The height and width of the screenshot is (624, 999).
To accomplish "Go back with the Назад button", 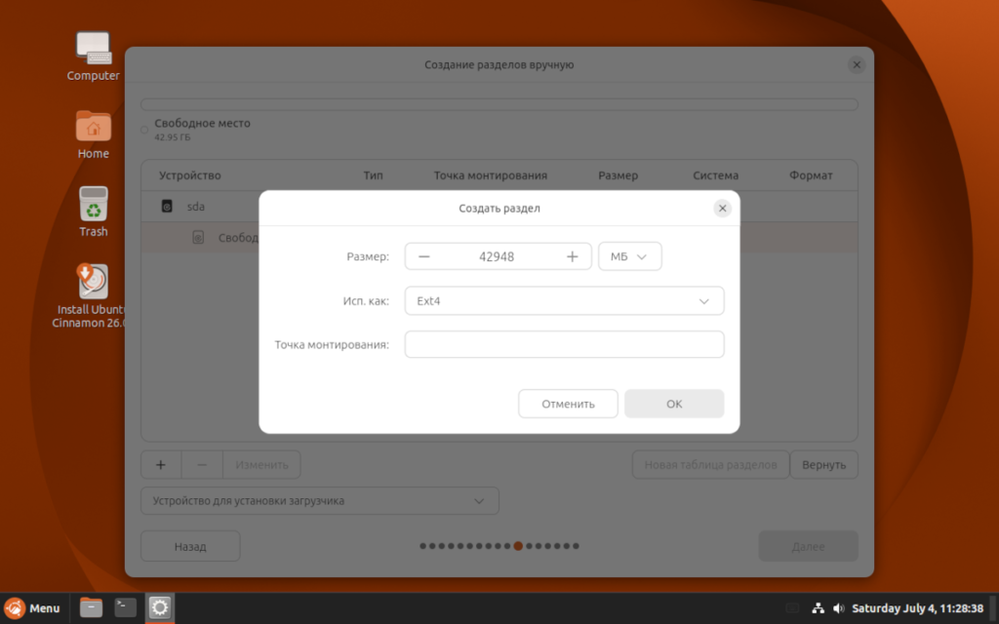I will click(190, 546).
